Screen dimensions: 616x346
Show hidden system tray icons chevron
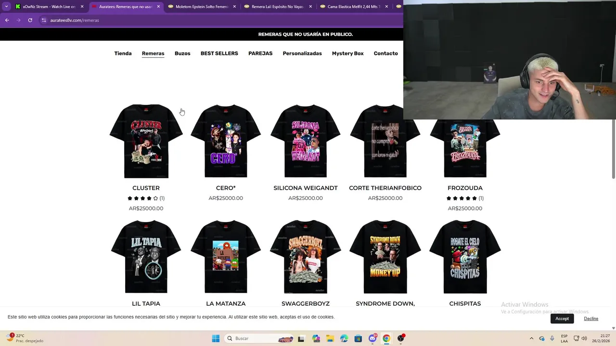tap(531, 338)
